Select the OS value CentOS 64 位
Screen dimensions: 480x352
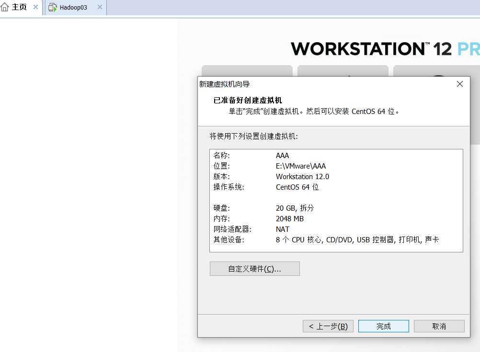point(297,187)
